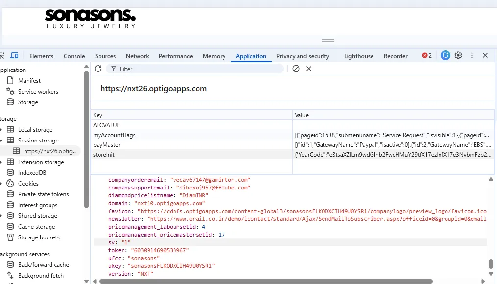Click the blue AI assistance icon

(445, 56)
